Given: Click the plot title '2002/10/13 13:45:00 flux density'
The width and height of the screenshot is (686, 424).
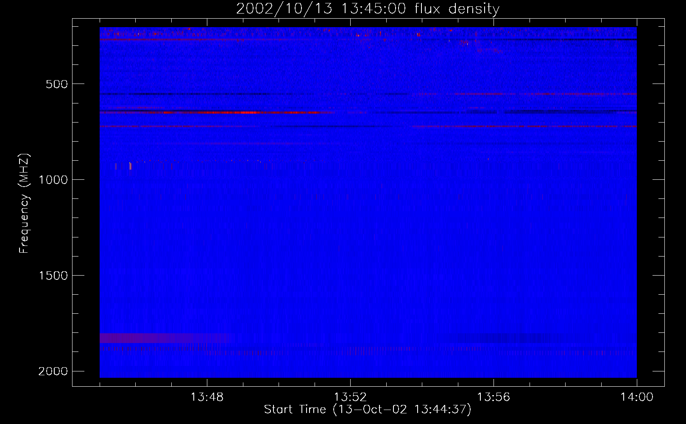Looking at the screenshot, I should point(368,8).
